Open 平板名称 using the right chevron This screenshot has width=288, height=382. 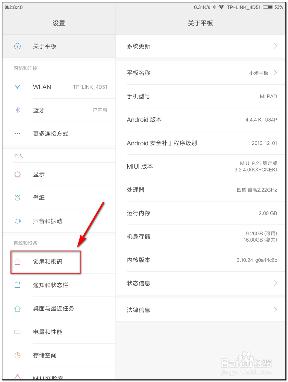click(275, 73)
